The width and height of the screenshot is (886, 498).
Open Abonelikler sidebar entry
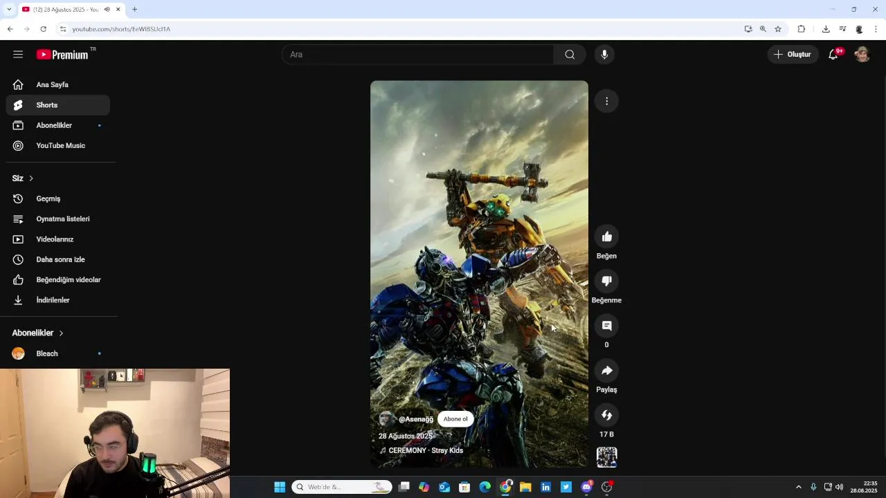pos(58,125)
